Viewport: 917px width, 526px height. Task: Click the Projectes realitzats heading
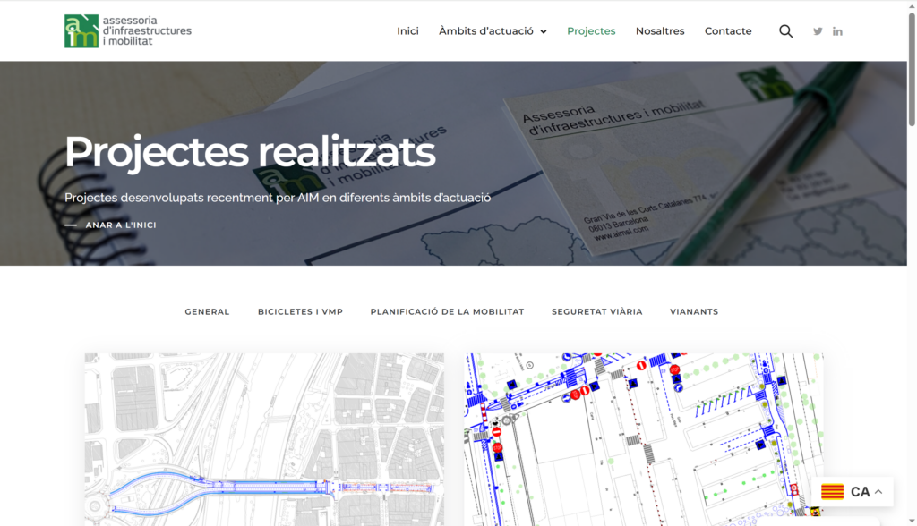tap(250, 152)
